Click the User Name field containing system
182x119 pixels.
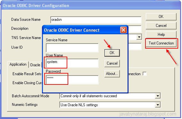[x=72, y=63]
